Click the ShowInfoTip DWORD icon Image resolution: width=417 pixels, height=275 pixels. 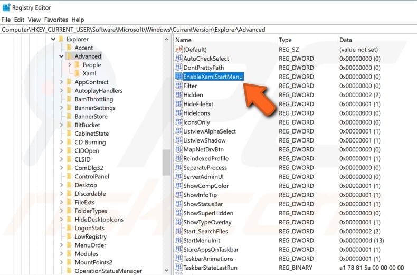pyautogui.click(x=179, y=195)
